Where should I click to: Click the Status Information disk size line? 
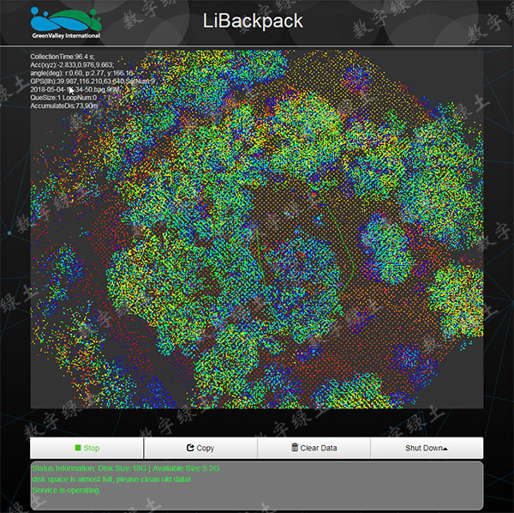tap(126, 468)
